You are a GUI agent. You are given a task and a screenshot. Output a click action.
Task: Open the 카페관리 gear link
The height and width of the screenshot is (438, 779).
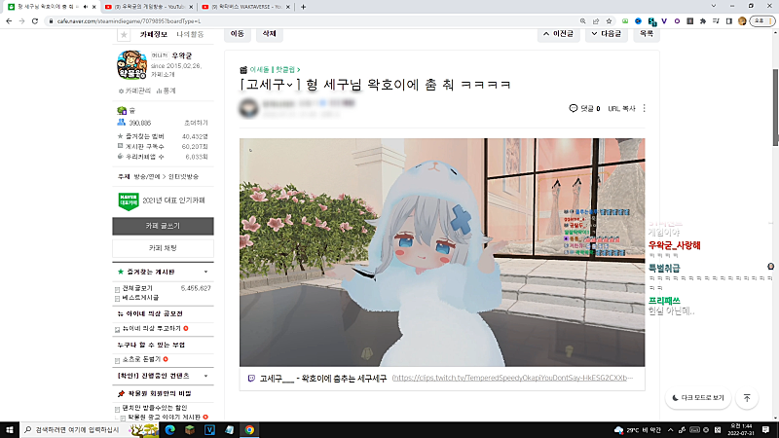click(x=134, y=91)
